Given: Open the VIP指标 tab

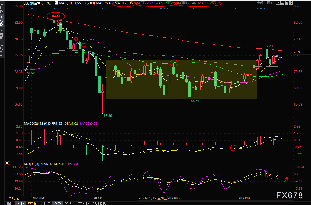Looking at the screenshot, I should point(33,203).
